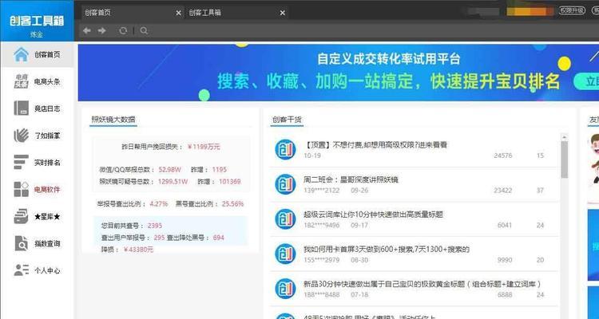The image size is (599, 319).
Task: Open 电商软件 in the sidebar
Action: (x=37, y=190)
